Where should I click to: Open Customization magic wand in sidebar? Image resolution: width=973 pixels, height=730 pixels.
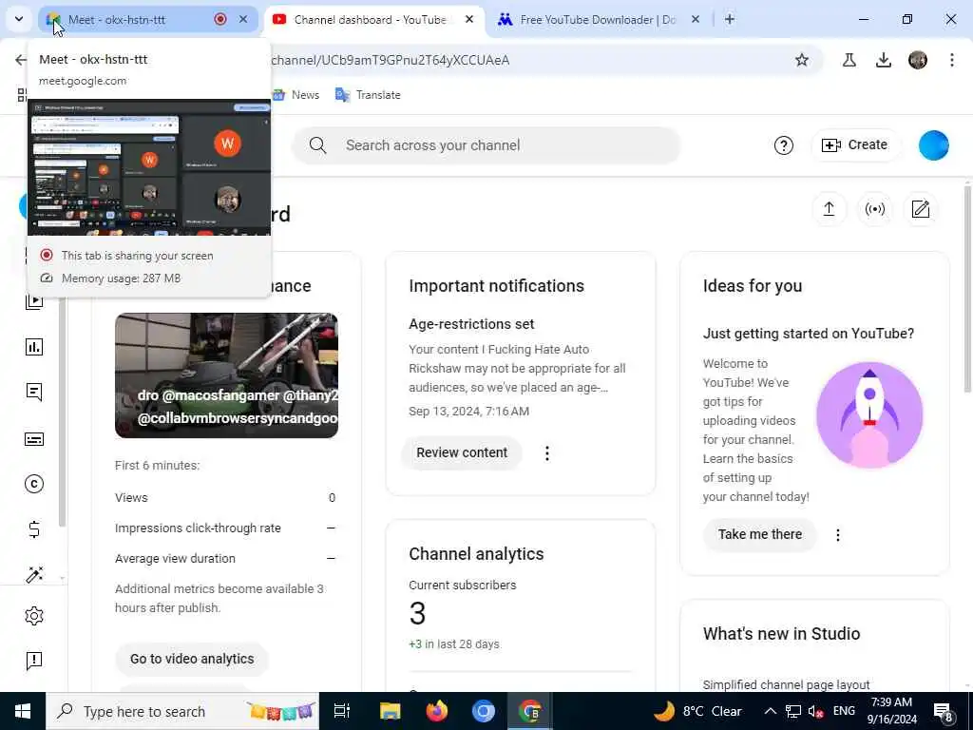coord(34,575)
